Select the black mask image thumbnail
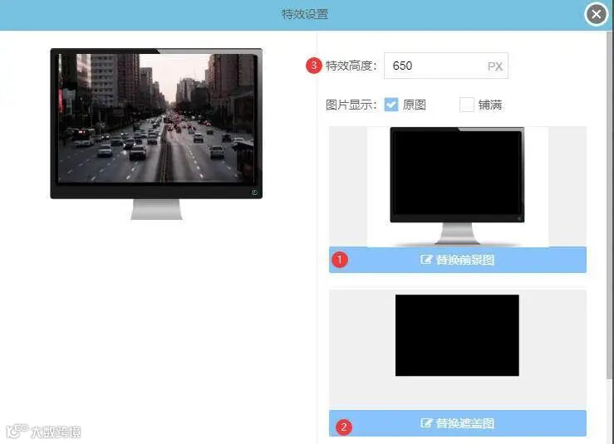Screen dimensions: 614x444 pyautogui.click(x=457, y=335)
